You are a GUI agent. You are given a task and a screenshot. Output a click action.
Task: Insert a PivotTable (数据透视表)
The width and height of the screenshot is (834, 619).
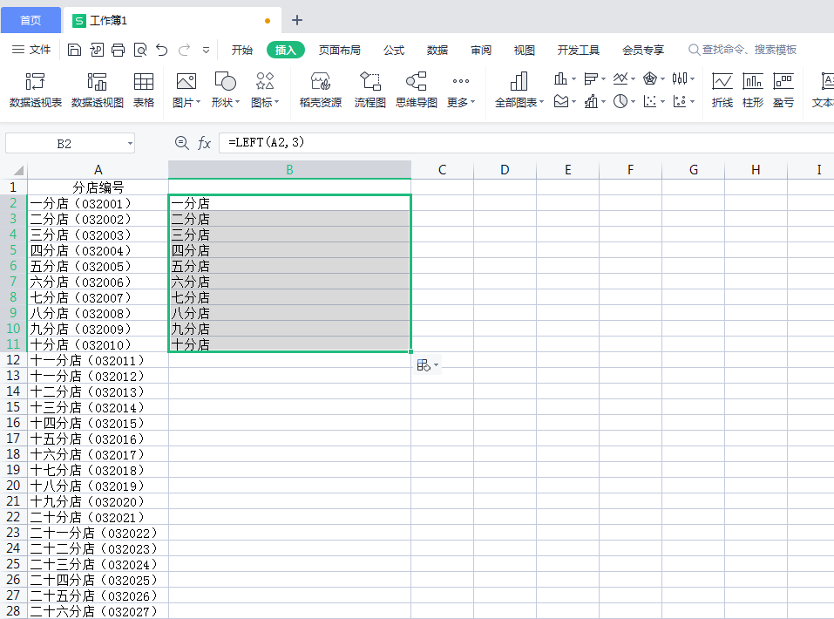pyautogui.click(x=35, y=90)
